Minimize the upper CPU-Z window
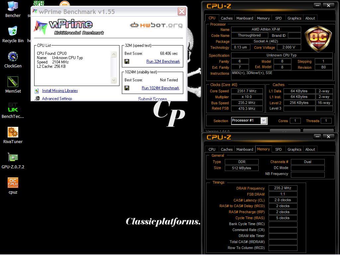340x255 pixels. coord(317,5)
